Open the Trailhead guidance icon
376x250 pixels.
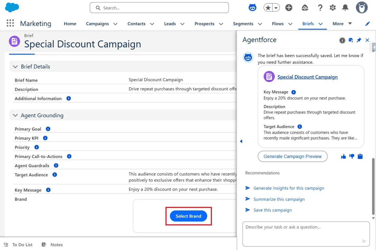coord(305,8)
